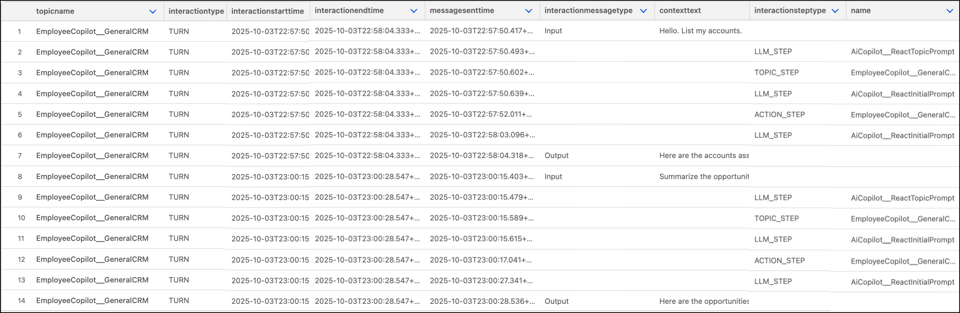Select messagesenttime 2025-10-03T22:58:04.318 cell
This screenshot has height=313, width=960.
pos(482,156)
